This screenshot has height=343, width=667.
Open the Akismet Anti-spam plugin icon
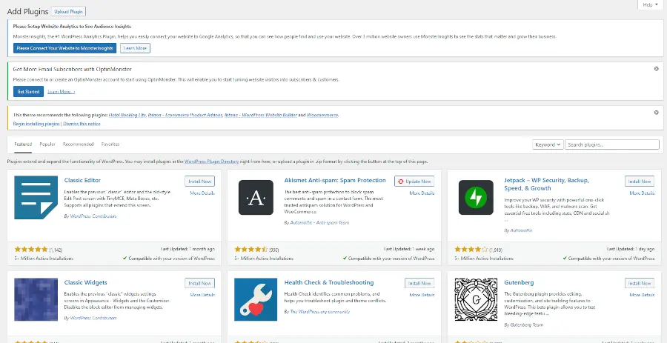pyautogui.click(x=256, y=197)
